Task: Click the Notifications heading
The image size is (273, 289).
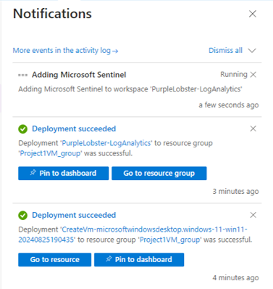Action: [x=52, y=14]
